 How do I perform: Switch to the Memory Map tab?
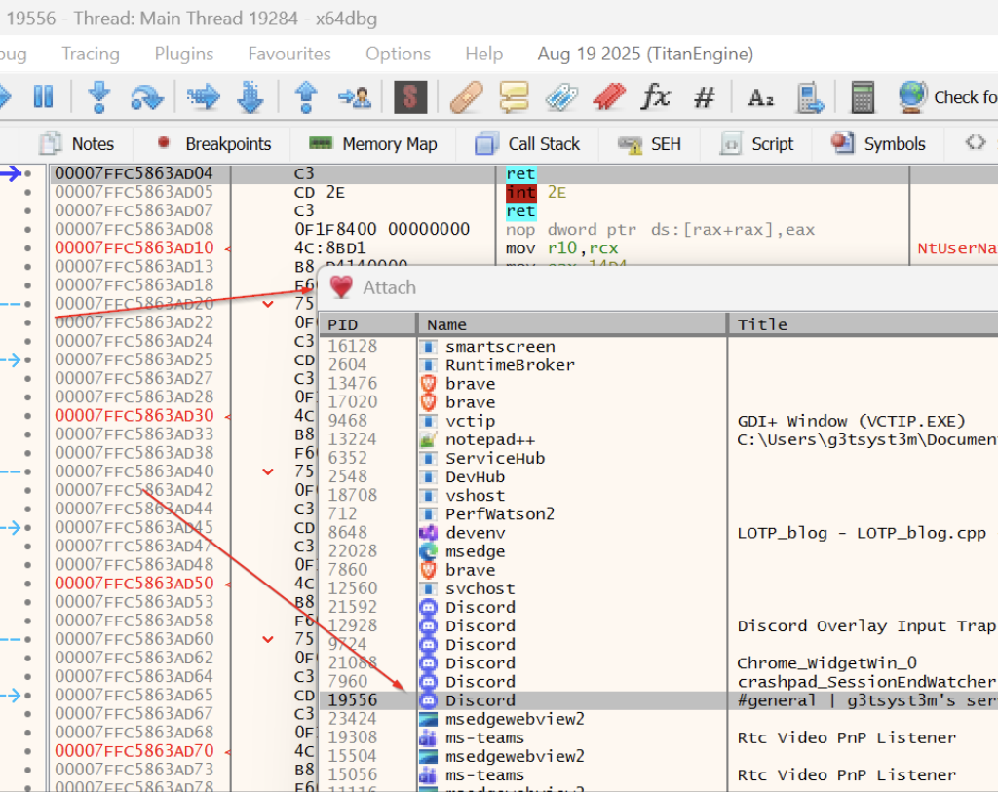(x=372, y=144)
